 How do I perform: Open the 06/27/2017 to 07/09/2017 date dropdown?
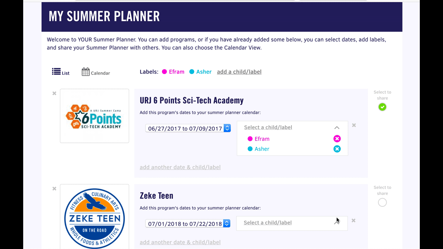[x=188, y=128]
